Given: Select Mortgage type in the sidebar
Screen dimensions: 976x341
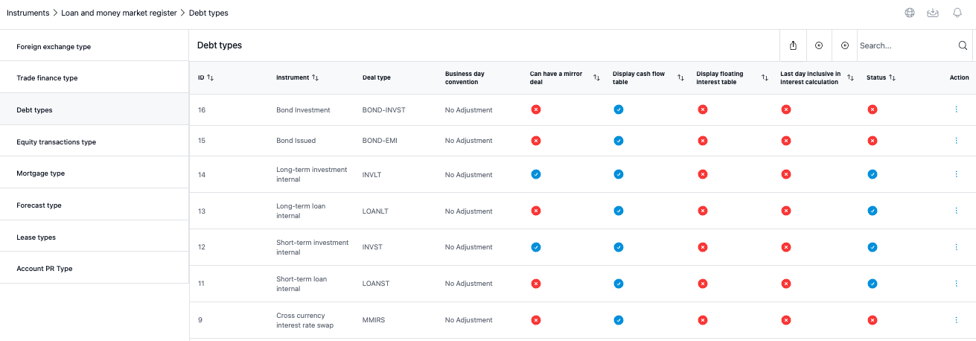Looking at the screenshot, I should click(95, 173).
